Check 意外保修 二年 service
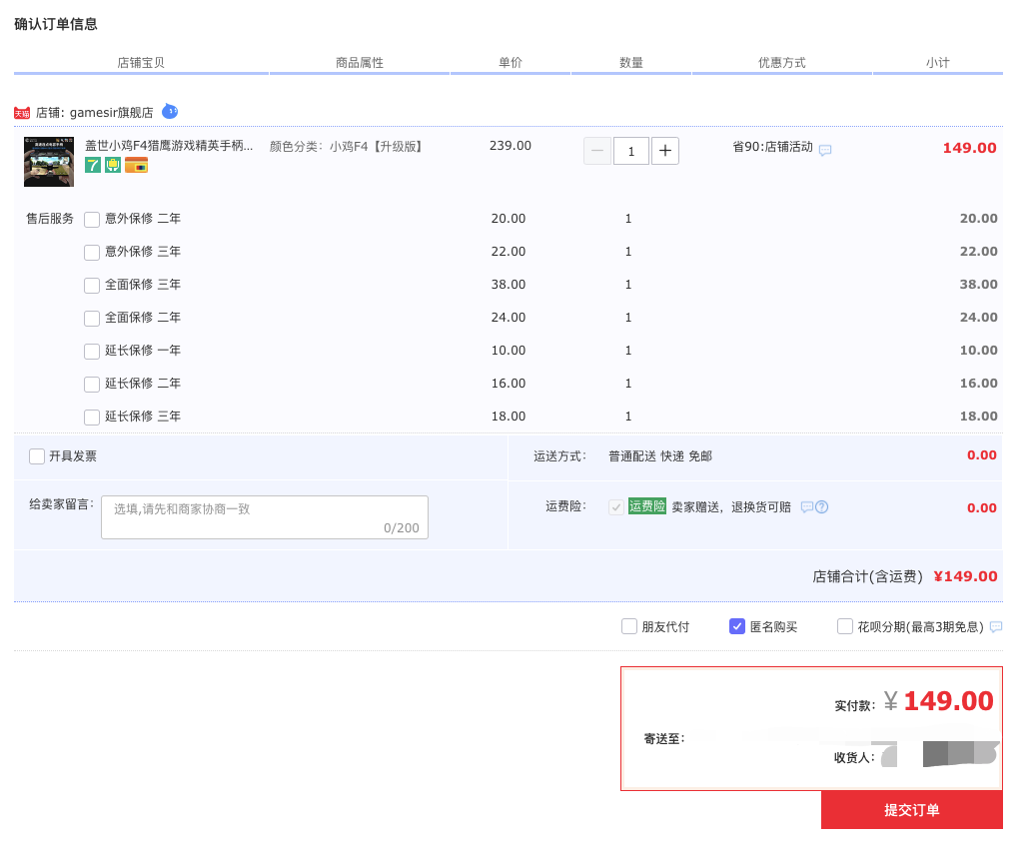This screenshot has width=1031, height=854. coord(92,220)
